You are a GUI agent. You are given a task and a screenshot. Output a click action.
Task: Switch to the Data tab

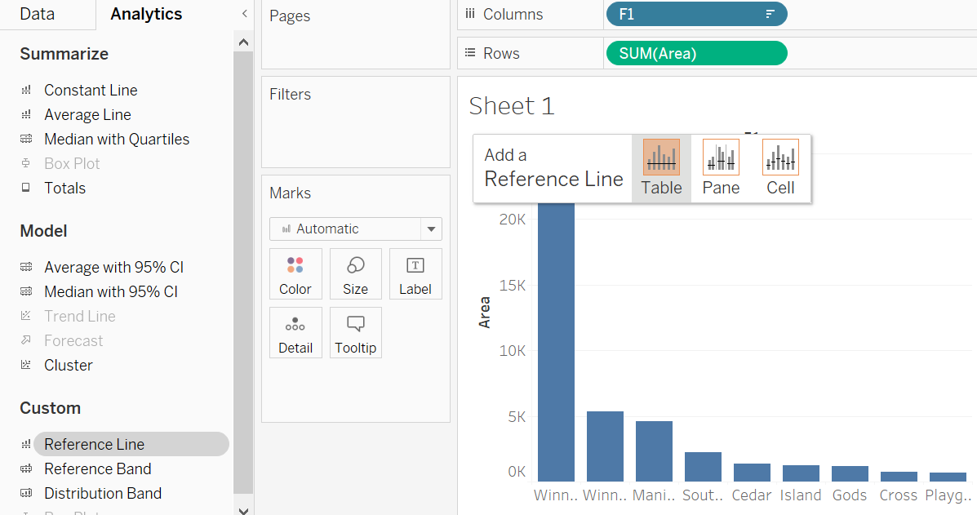tap(37, 14)
